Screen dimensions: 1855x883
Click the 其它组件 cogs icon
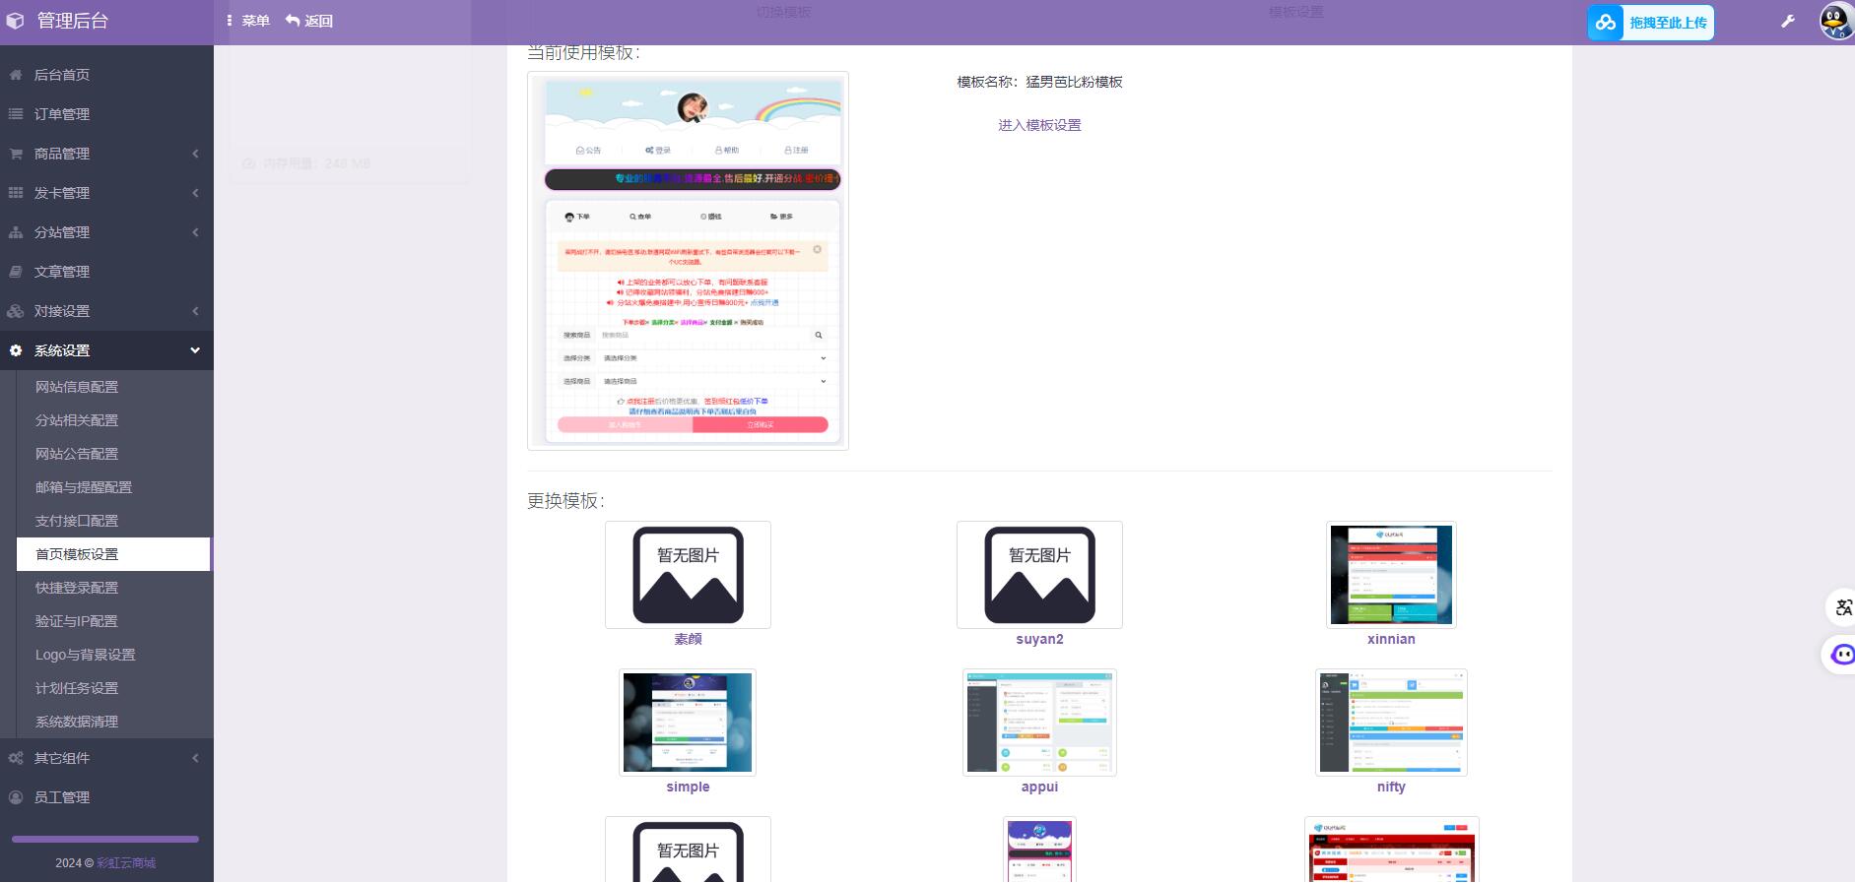point(16,758)
